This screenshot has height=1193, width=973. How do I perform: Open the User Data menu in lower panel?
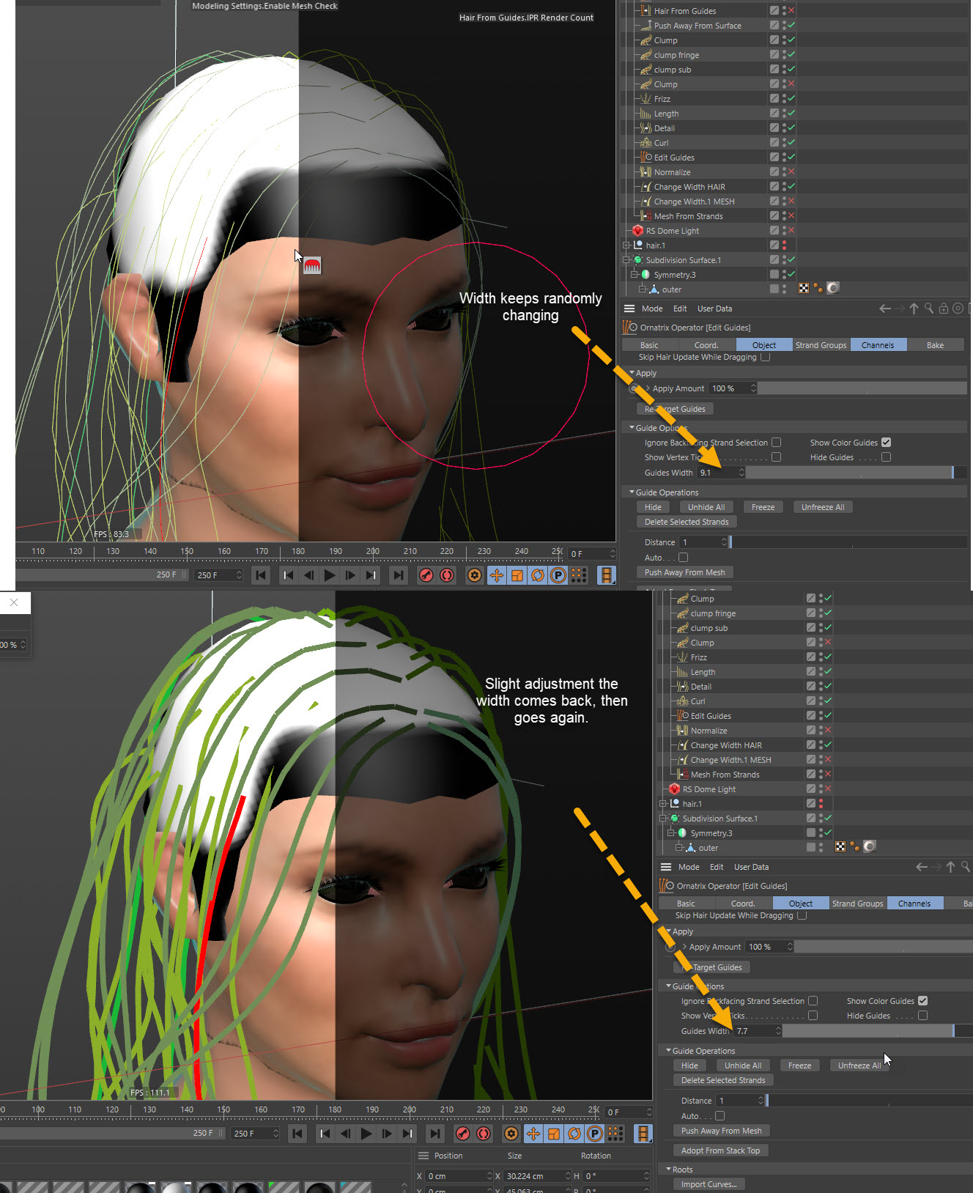click(x=751, y=867)
